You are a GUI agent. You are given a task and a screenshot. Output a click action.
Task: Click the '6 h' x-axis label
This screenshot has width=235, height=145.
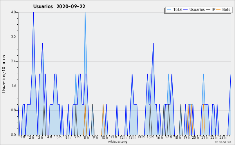click(68, 137)
